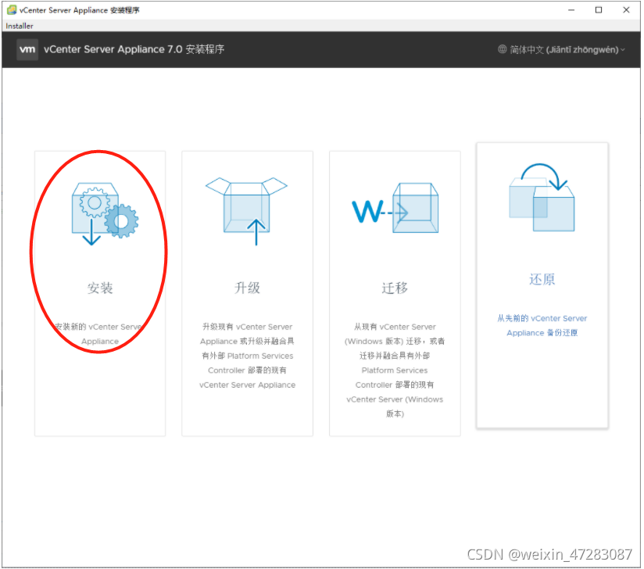Click the vm logo in header
Screen dimensions: 644x569
pos(27,50)
